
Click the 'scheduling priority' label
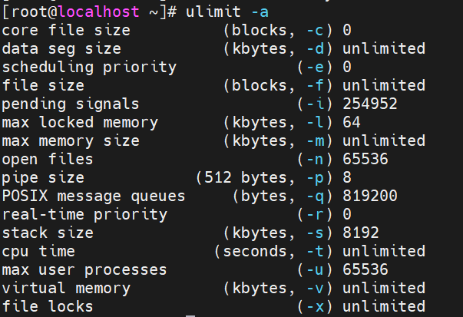pyautogui.click(x=89, y=67)
